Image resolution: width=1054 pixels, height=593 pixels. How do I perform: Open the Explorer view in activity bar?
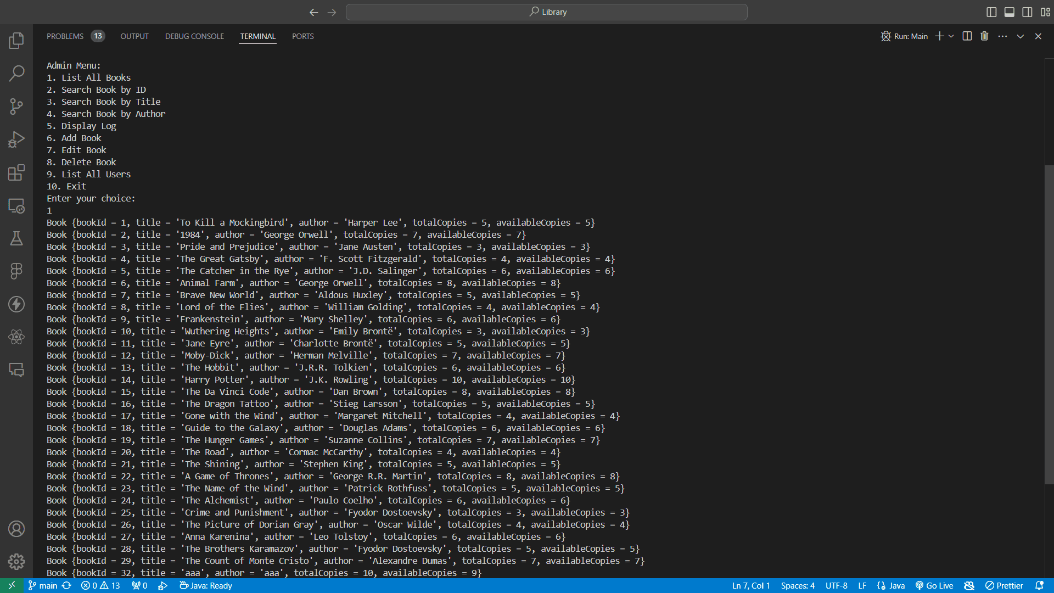click(x=16, y=40)
